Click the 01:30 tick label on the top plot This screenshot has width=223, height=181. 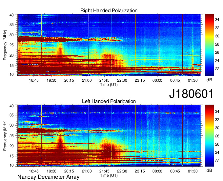tap(193, 80)
